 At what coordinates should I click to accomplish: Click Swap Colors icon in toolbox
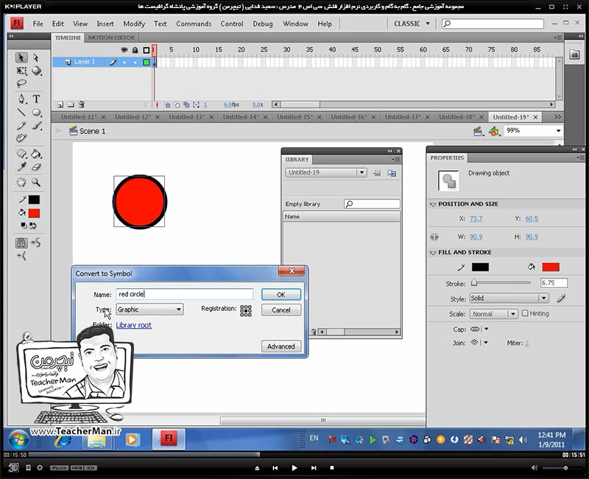point(33,225)
